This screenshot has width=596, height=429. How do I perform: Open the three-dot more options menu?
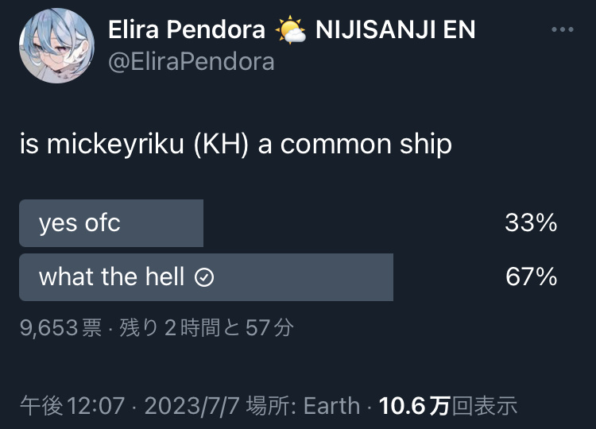point(563,29)
